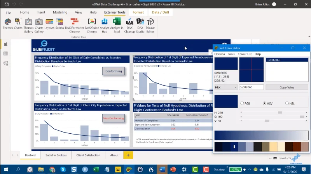Switch to Data view in sidebar
The height and width of the screenshot is (174, 311).
click(5, 53)
